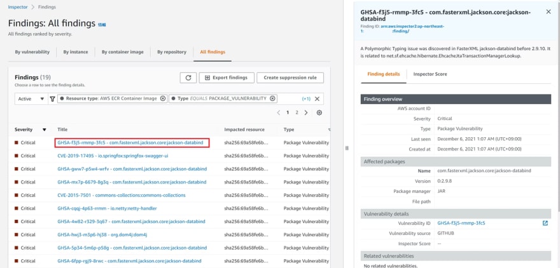The image size is (560, 268).
Task: Open the By container image tab
Action: pyautogui.click(x=122, y=52)
